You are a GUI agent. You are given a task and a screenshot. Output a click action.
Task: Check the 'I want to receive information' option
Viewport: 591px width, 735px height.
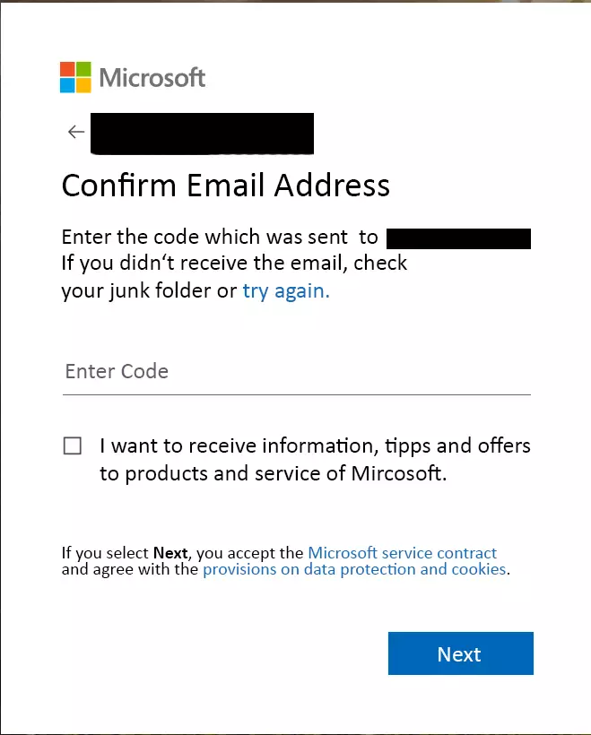pyautogui.click(x=73, y=445)
